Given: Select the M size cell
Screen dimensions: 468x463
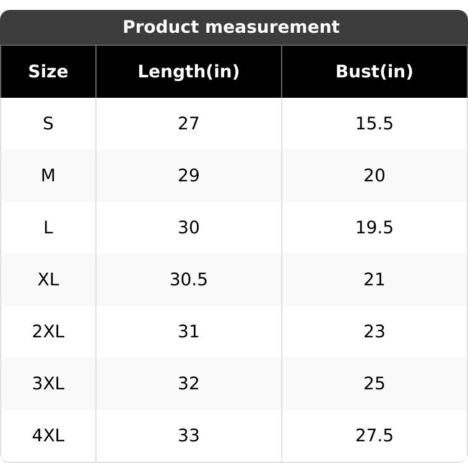Looking at the screenshot, I should (48, 176).
